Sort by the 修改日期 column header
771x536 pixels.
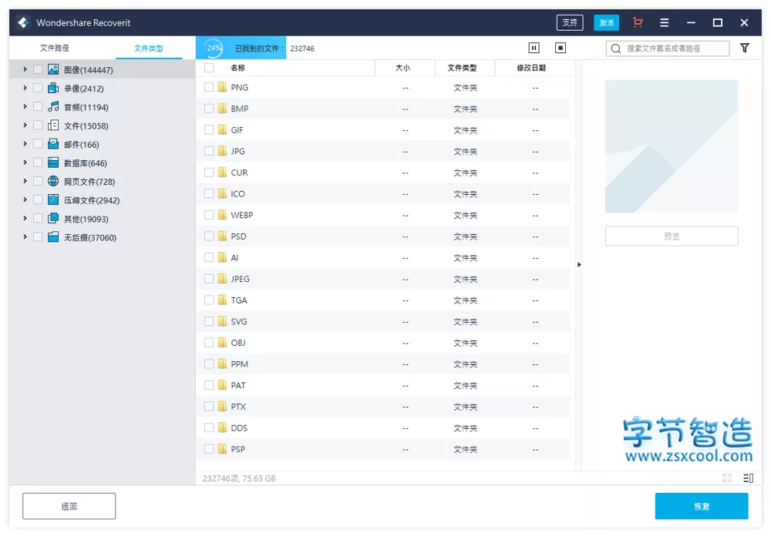pos(531,68)
